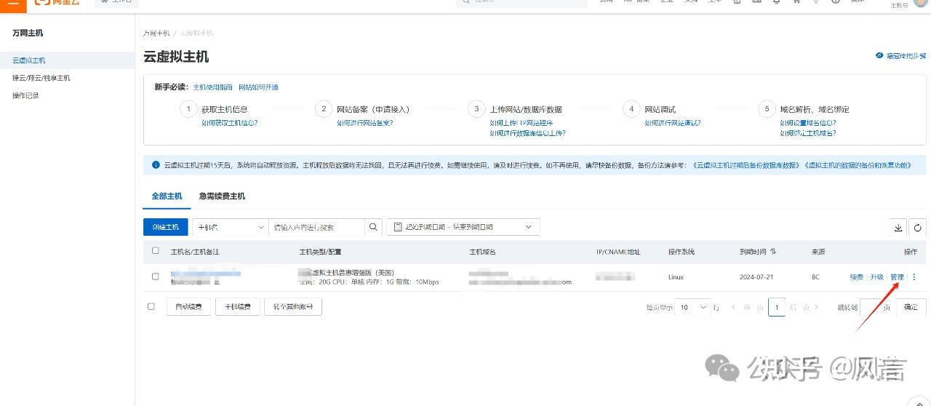Viewport: 931px width, 406px height.
Task: Open the orange hamburger menu
Action: [x=13, y=4]
